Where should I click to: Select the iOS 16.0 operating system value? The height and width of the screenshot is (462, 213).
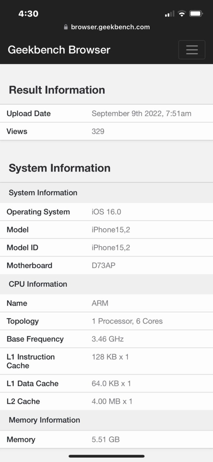[x=106, y=212]
